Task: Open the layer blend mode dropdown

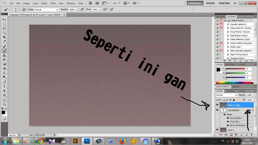Action: click(227, 95)
